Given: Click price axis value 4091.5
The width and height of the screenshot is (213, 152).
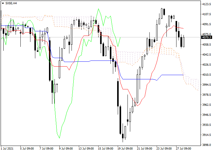Looking at the screenshot, I should [207, 24].
